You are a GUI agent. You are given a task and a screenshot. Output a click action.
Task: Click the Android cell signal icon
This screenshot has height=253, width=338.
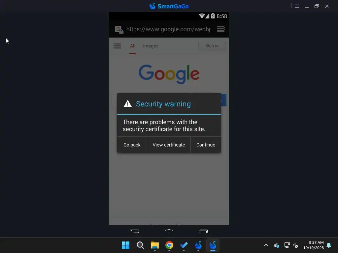[x=207, y=16]
